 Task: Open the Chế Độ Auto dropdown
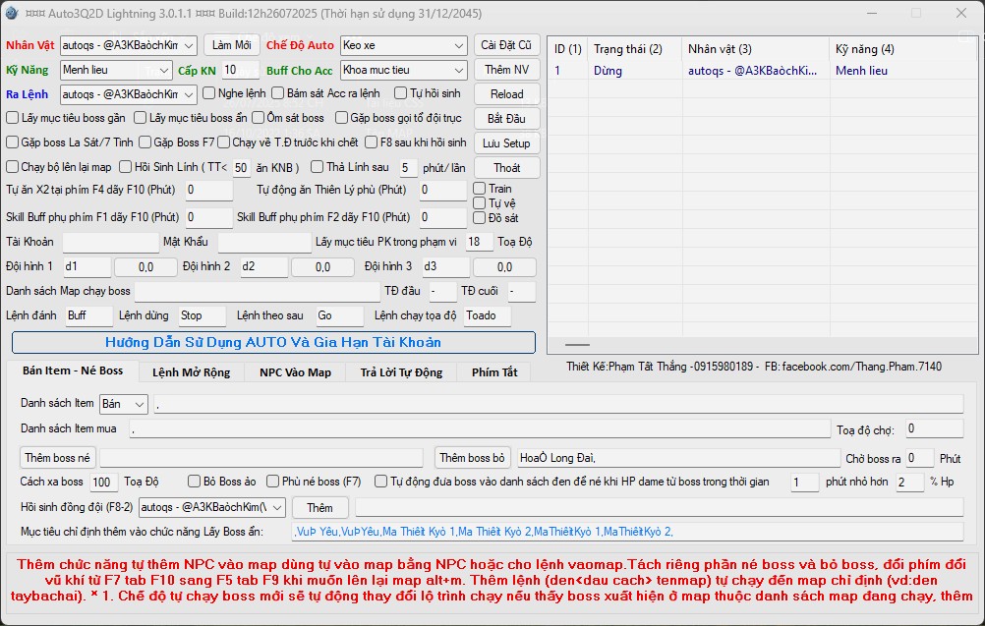403,45
